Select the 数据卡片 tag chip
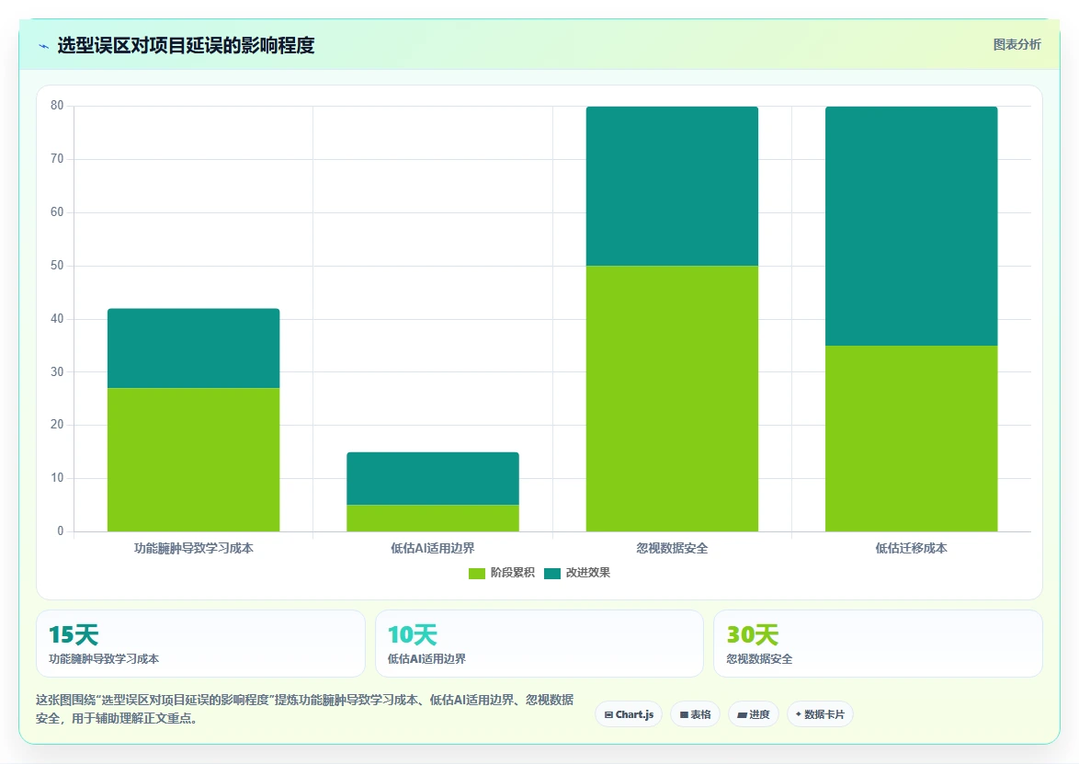The image size is (1079, 764). coord(820,714)
